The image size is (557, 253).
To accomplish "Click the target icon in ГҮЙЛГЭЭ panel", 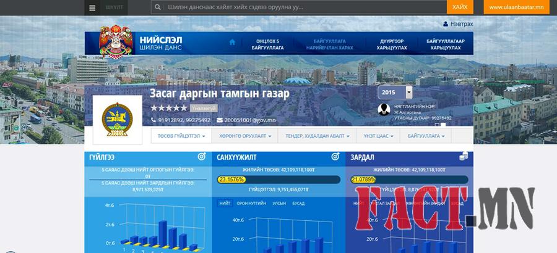I will [x=202, y=157].
